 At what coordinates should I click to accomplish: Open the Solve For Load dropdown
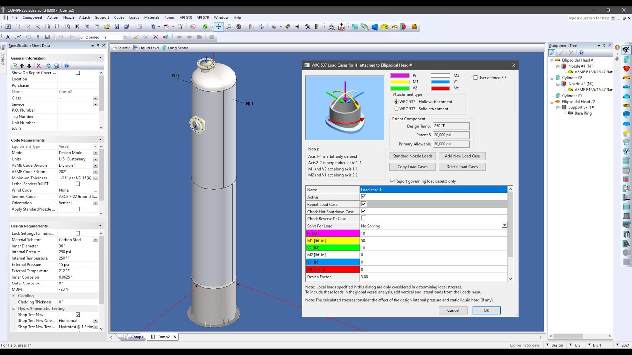(504, 226)
